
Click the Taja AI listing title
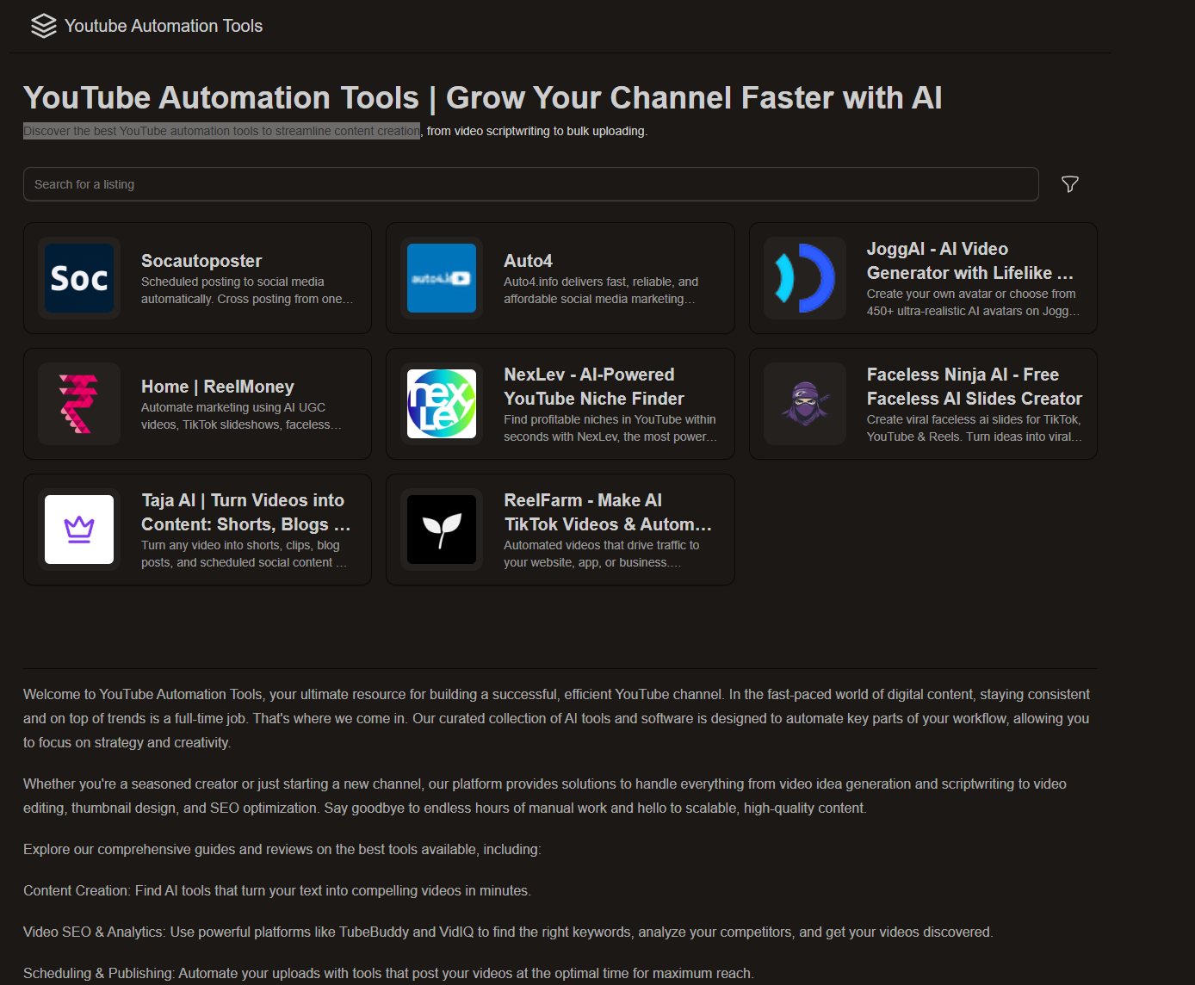click(x=245, y=511)
